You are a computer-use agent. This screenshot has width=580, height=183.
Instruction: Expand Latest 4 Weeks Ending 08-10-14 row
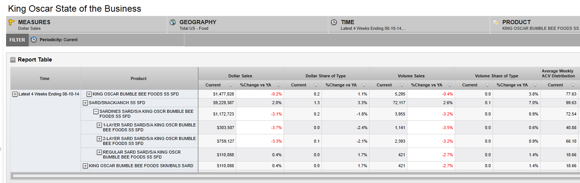click(x=15, y=94)
